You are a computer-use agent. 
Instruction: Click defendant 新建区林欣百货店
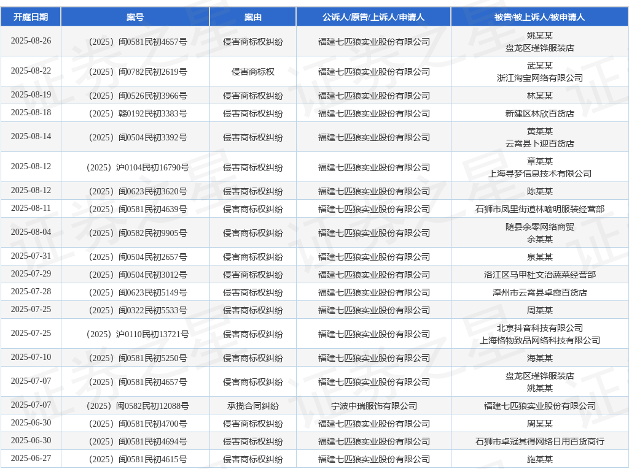point(539,113)
